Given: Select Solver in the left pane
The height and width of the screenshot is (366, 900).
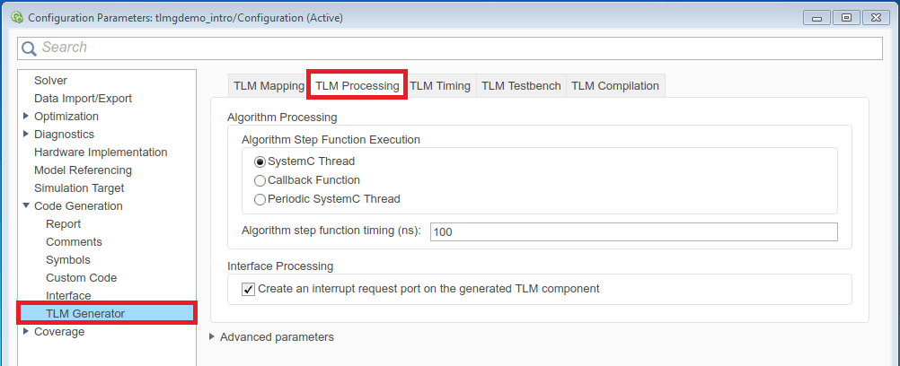Looking at the screenshot, I should (50, 81).
